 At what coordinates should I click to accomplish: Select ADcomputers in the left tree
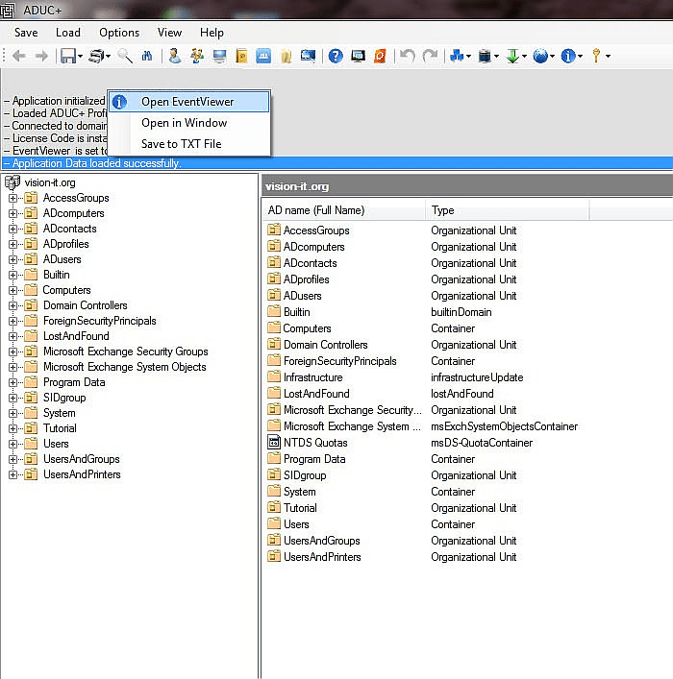pyautogui.click(x=74, y=213)
